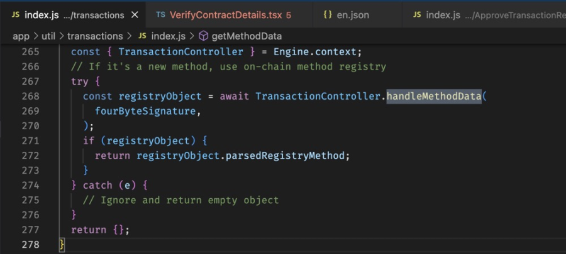Open the en.json tab
Viewport: 566px width, 254px height.
pyautogui.click(x=346, y=15)
